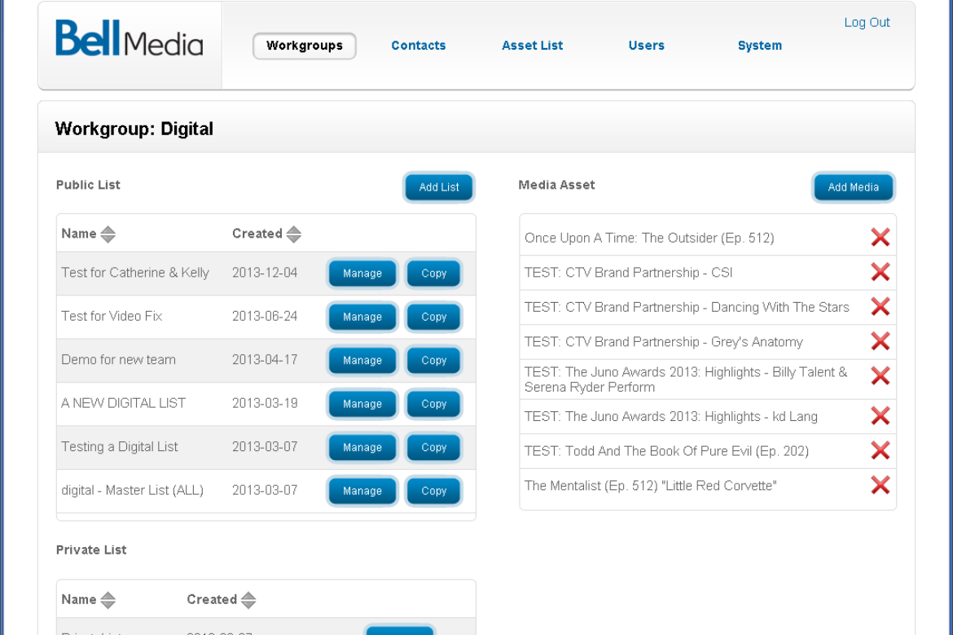Delete Juno Awards kd Lang asset

point(880,416)
